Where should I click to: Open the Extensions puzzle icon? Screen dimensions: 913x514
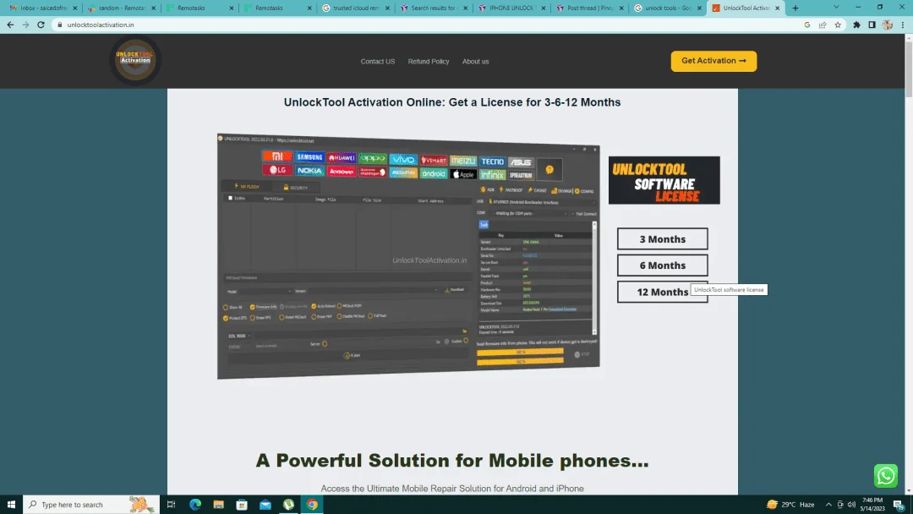tap(856, 25)
